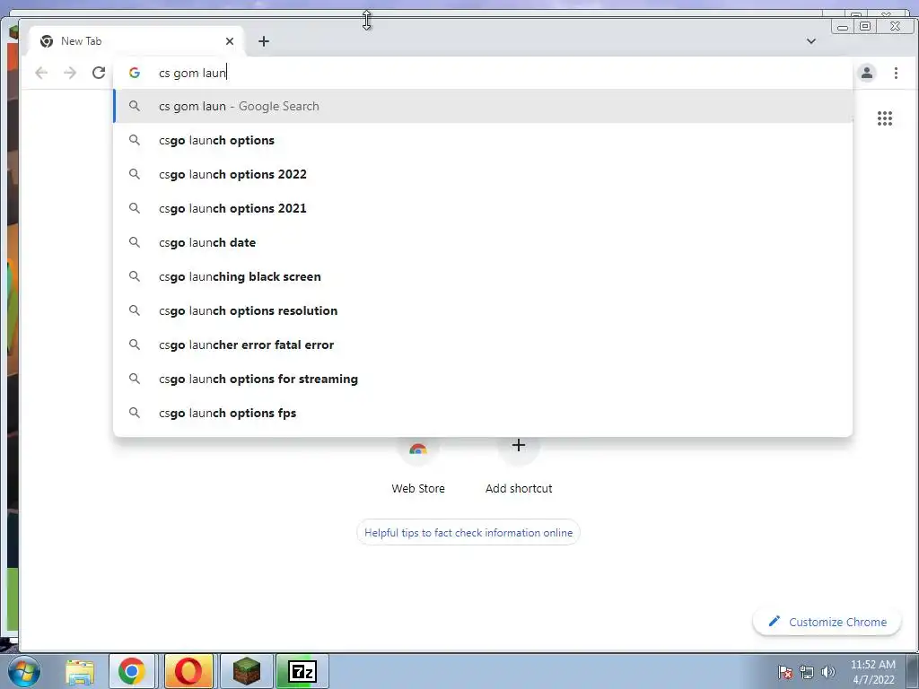This screenshot has width=919, height=689.
Task: Open the Web Store shortcut
Action: coord(418,466)
